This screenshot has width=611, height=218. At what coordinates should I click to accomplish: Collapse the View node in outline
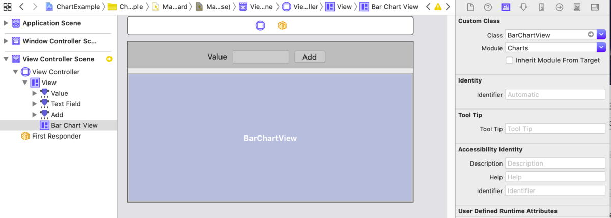pyautogui.click(x=24, y=83)
